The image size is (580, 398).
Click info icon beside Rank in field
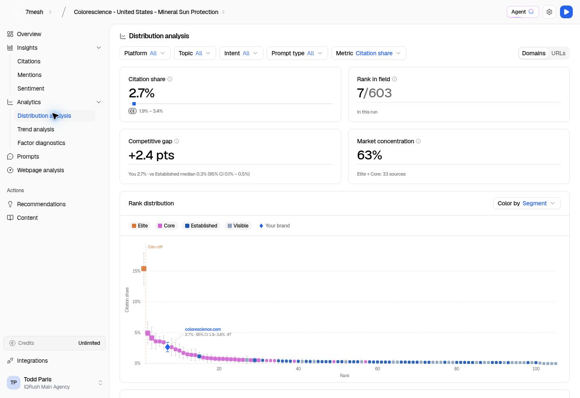(394, 79)
